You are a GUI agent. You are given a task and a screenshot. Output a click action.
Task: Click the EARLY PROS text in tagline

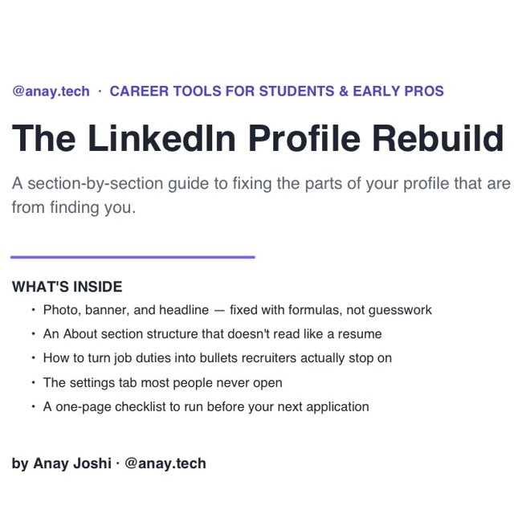pyautogui.click(x=398, y=91)
